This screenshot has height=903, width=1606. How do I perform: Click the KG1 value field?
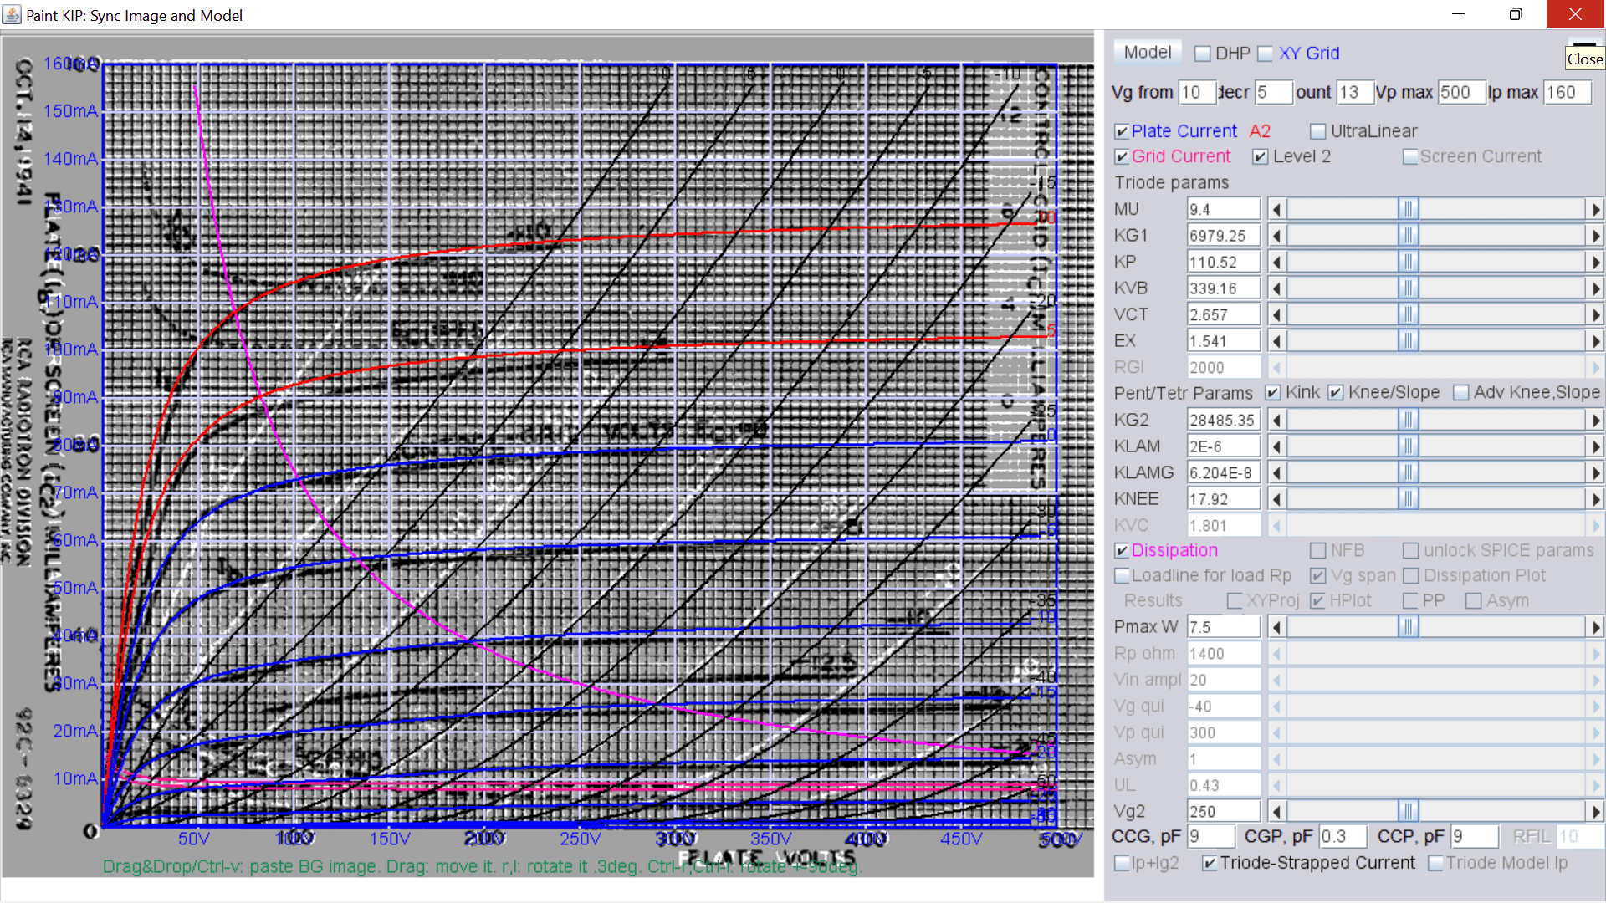click(1224, 236)
